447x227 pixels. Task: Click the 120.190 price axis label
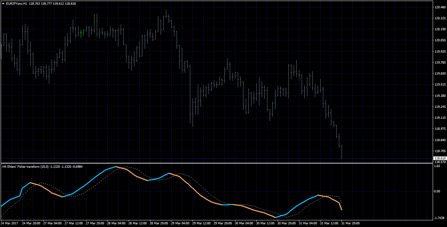440,29
